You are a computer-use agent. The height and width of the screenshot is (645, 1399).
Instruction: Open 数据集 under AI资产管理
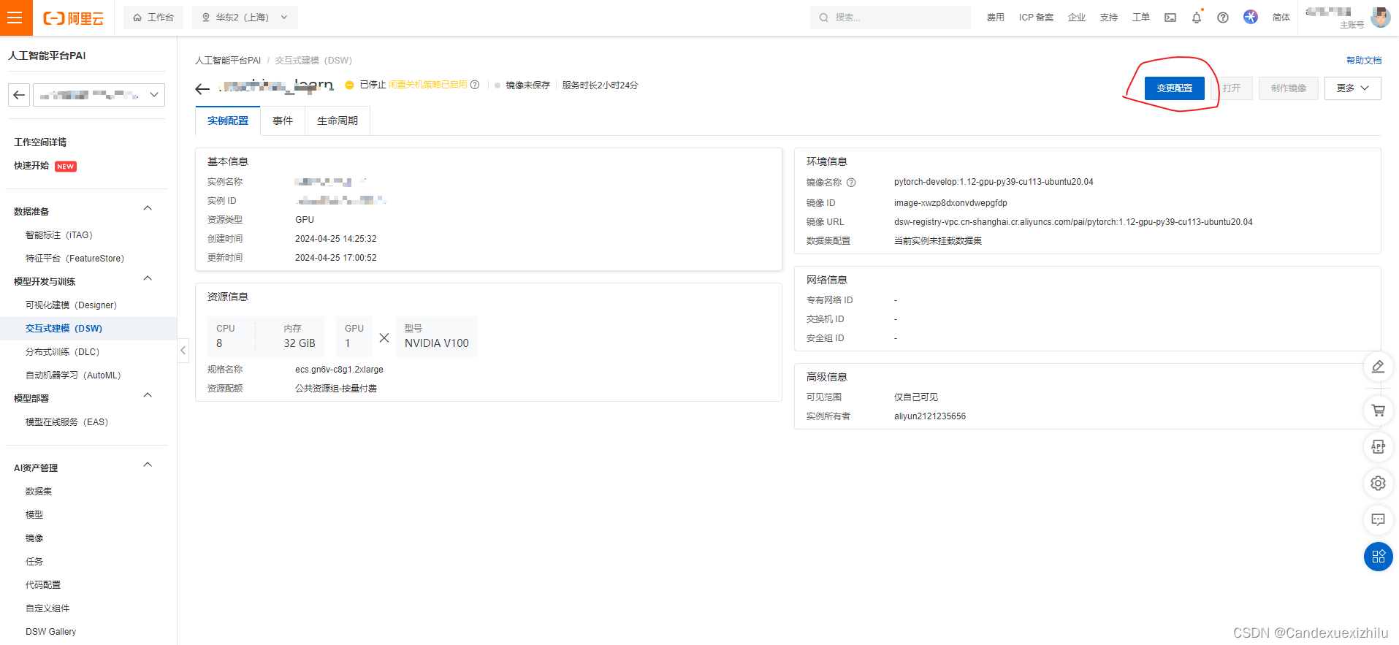coord(39,492)
